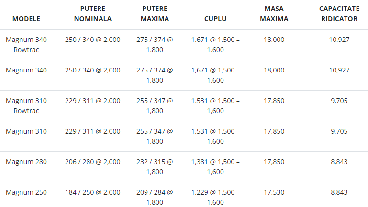Click the Magnum 280 model name
This screenshot has width=368, height=207.
pyautogui.click(x=26, y=162)
